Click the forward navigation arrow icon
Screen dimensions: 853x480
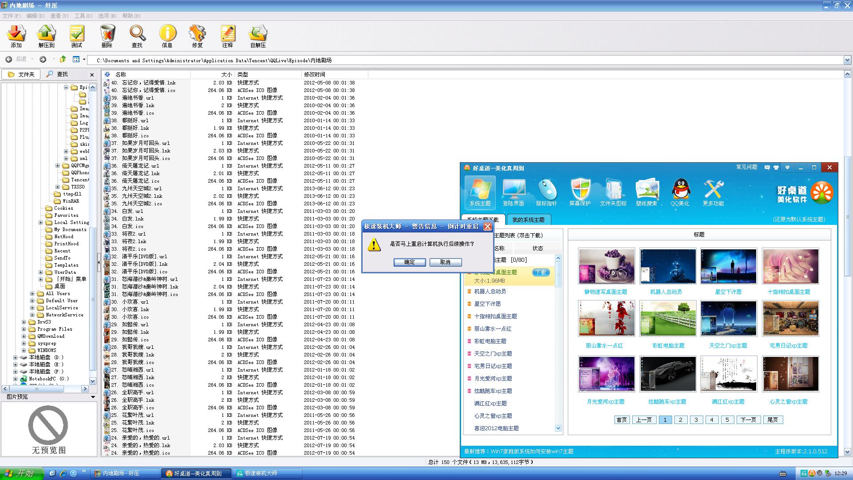coord(43,59)
